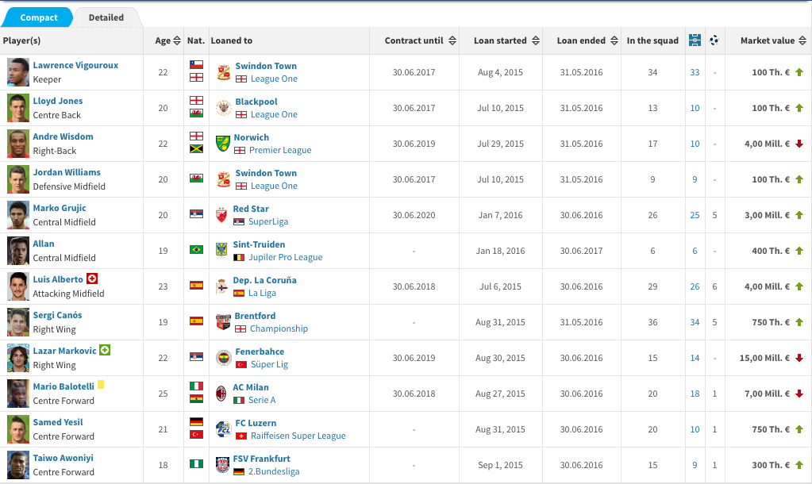Click Andre Wisdom's appearances number 10
812x484 pixels.
695,144
